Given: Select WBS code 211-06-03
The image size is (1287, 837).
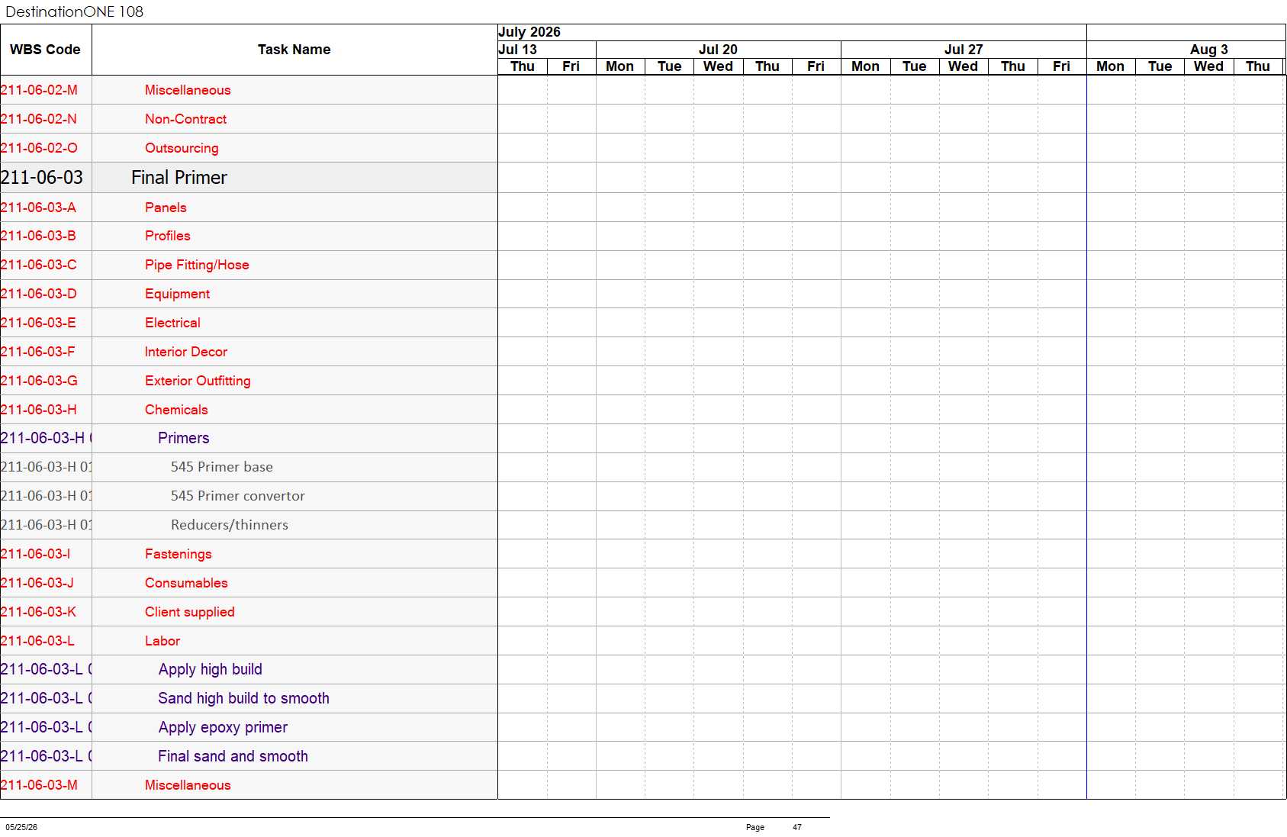Looking at the screenshot, I should (x=42, y=178).
